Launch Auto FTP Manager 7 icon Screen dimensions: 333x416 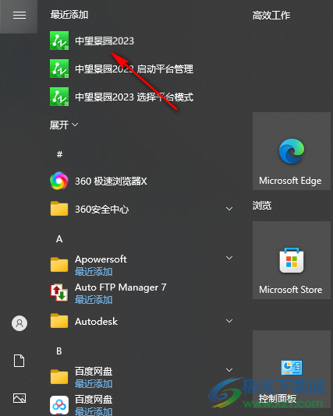click(x=59, y=293)
